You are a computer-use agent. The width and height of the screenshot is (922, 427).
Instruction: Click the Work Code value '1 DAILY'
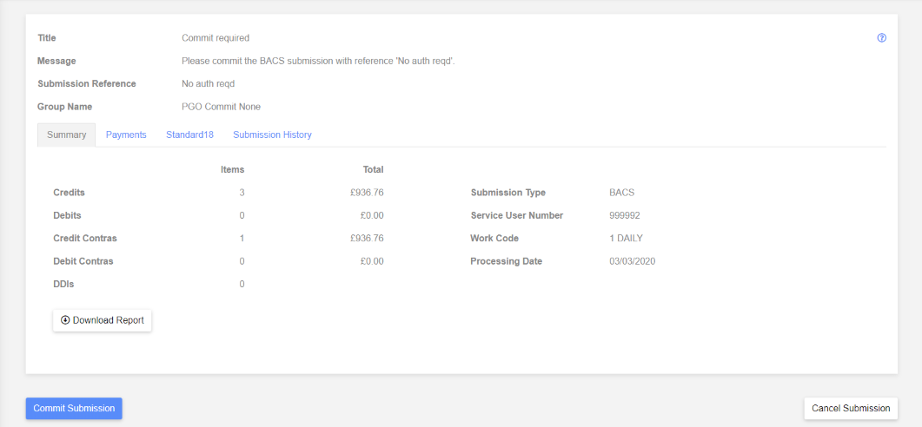point(626,239)
